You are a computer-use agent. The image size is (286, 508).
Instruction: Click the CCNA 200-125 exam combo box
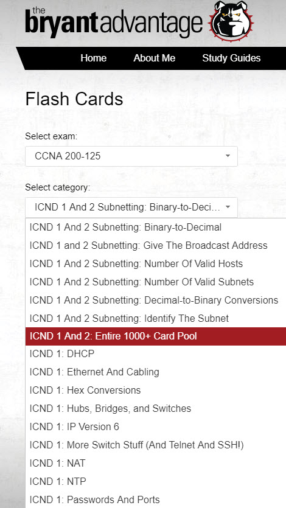(131, 156)
